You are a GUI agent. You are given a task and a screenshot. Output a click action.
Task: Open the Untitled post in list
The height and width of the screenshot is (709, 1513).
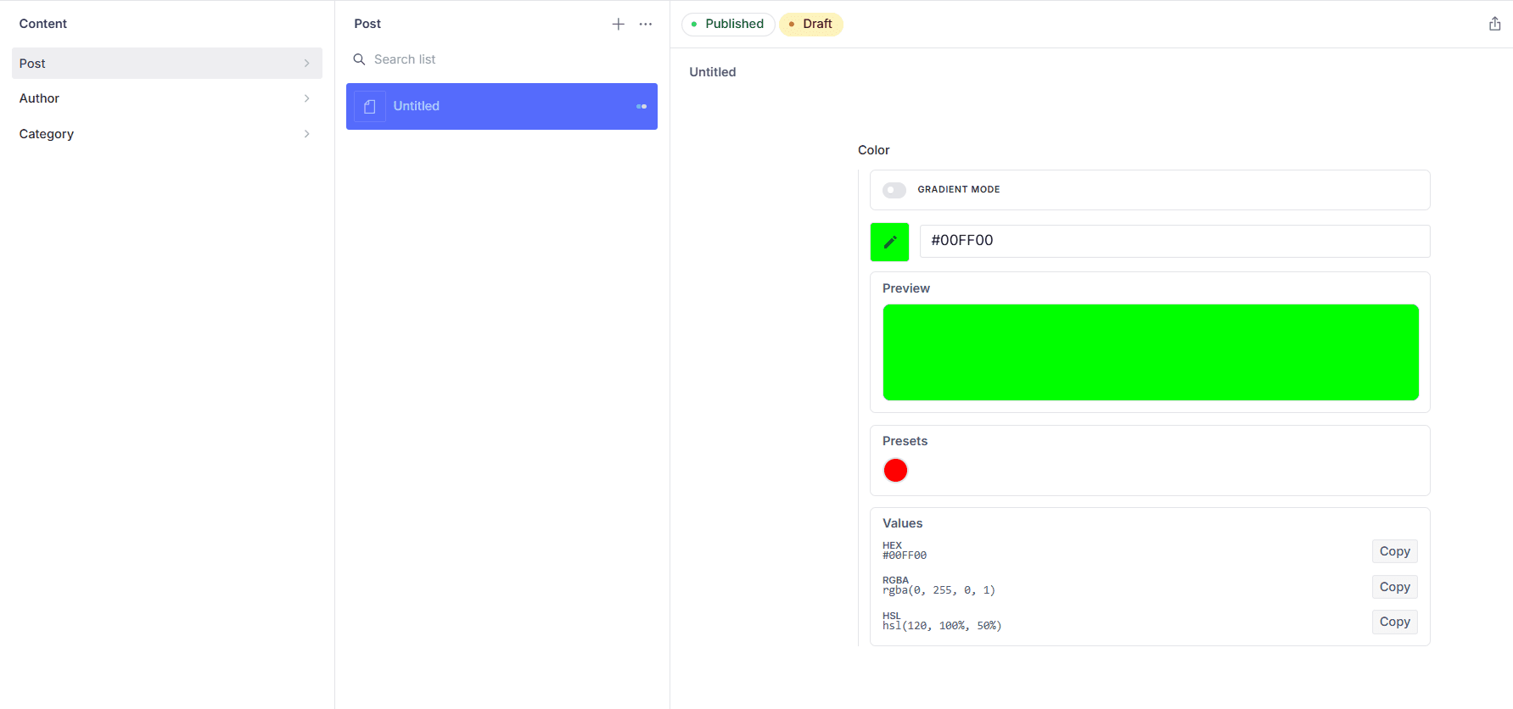[x=502, y=106]
